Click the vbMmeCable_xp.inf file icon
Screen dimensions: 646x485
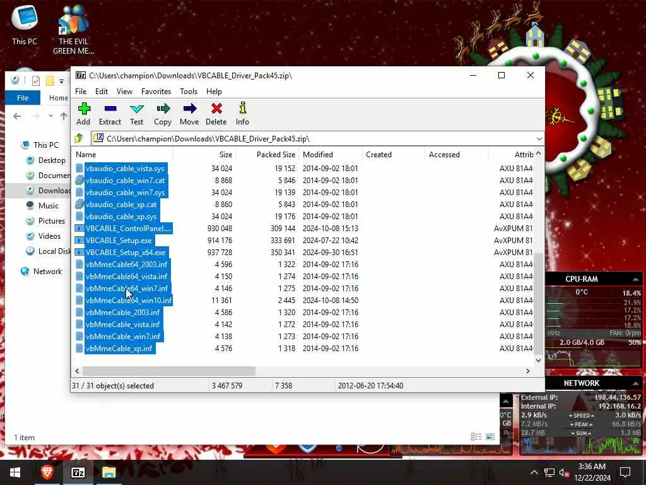point(79,349)
